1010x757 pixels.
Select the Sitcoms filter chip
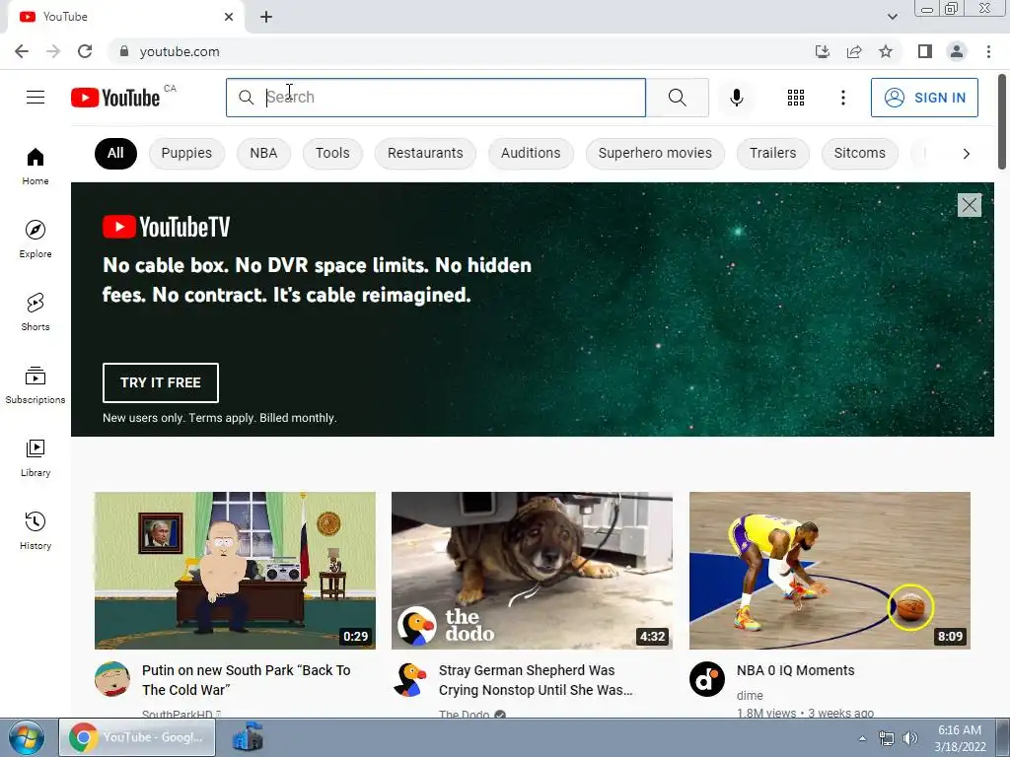point(859,153)
